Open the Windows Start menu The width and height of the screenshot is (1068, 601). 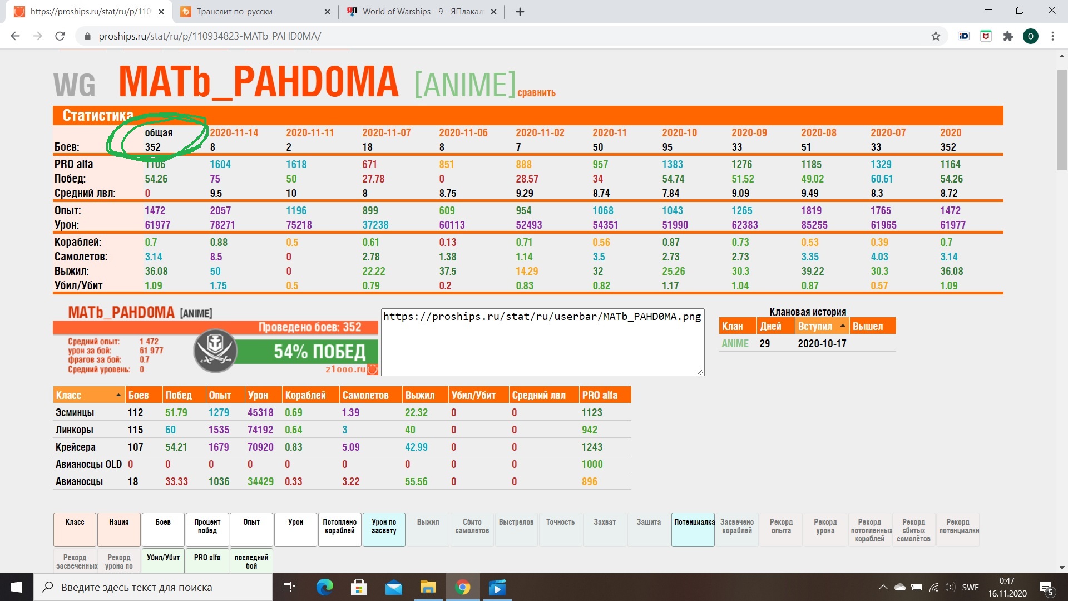[x=17, y=587]
